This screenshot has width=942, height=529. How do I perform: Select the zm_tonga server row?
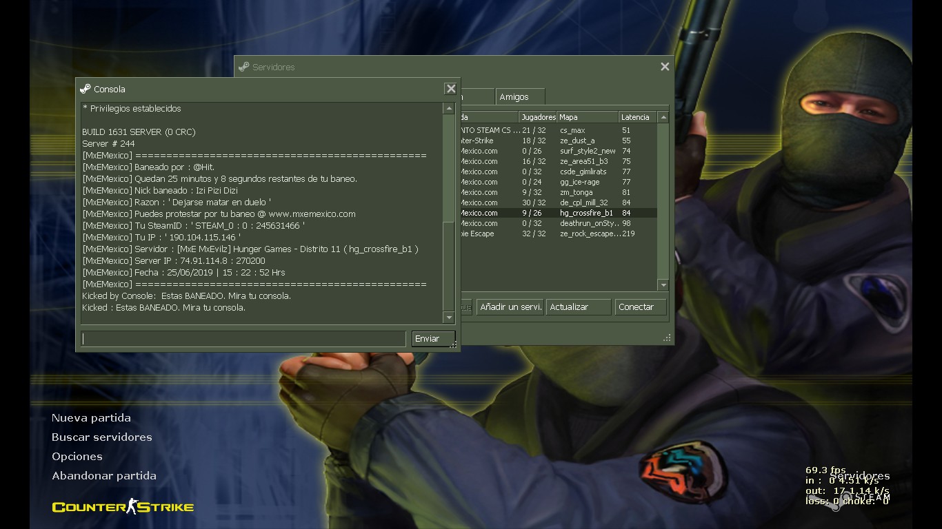(559, 192)
